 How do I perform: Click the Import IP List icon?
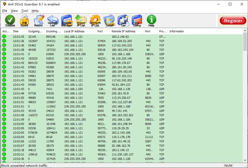(x=81, y=21)
